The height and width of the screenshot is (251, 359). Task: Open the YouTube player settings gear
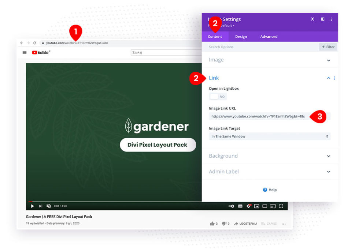point(249,206)
